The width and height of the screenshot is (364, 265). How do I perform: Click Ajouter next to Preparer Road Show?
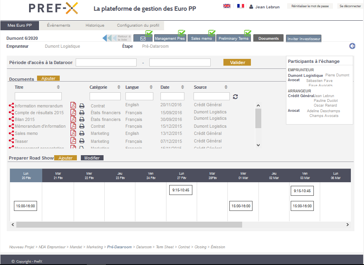(65, 158)
